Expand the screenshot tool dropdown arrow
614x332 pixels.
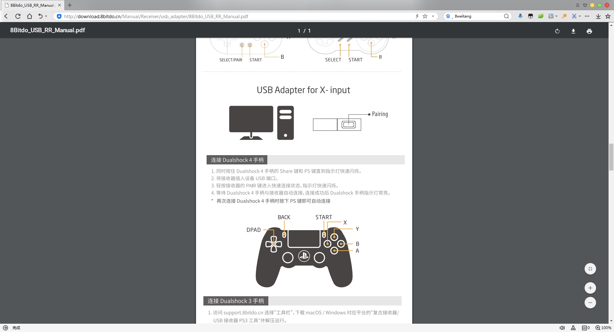coord(580,16)
